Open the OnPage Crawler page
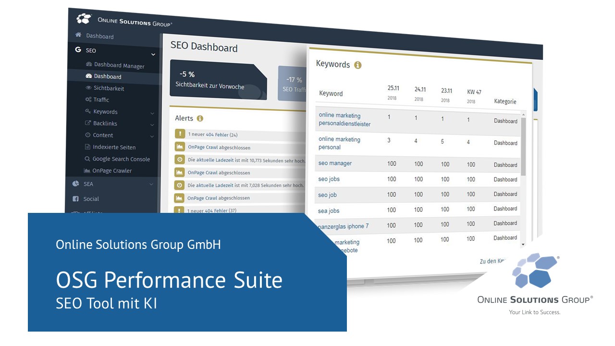The height and width of the screenshot is (346, 615). pyautogui.click(x=112, y=171)
